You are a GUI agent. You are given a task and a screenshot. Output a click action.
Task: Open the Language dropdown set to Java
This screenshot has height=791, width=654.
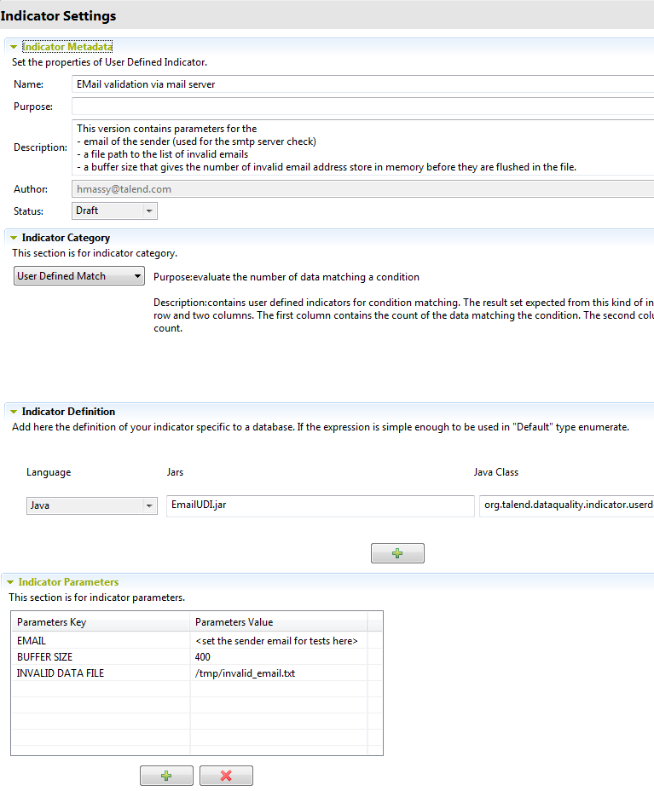[x=92, y=505]
